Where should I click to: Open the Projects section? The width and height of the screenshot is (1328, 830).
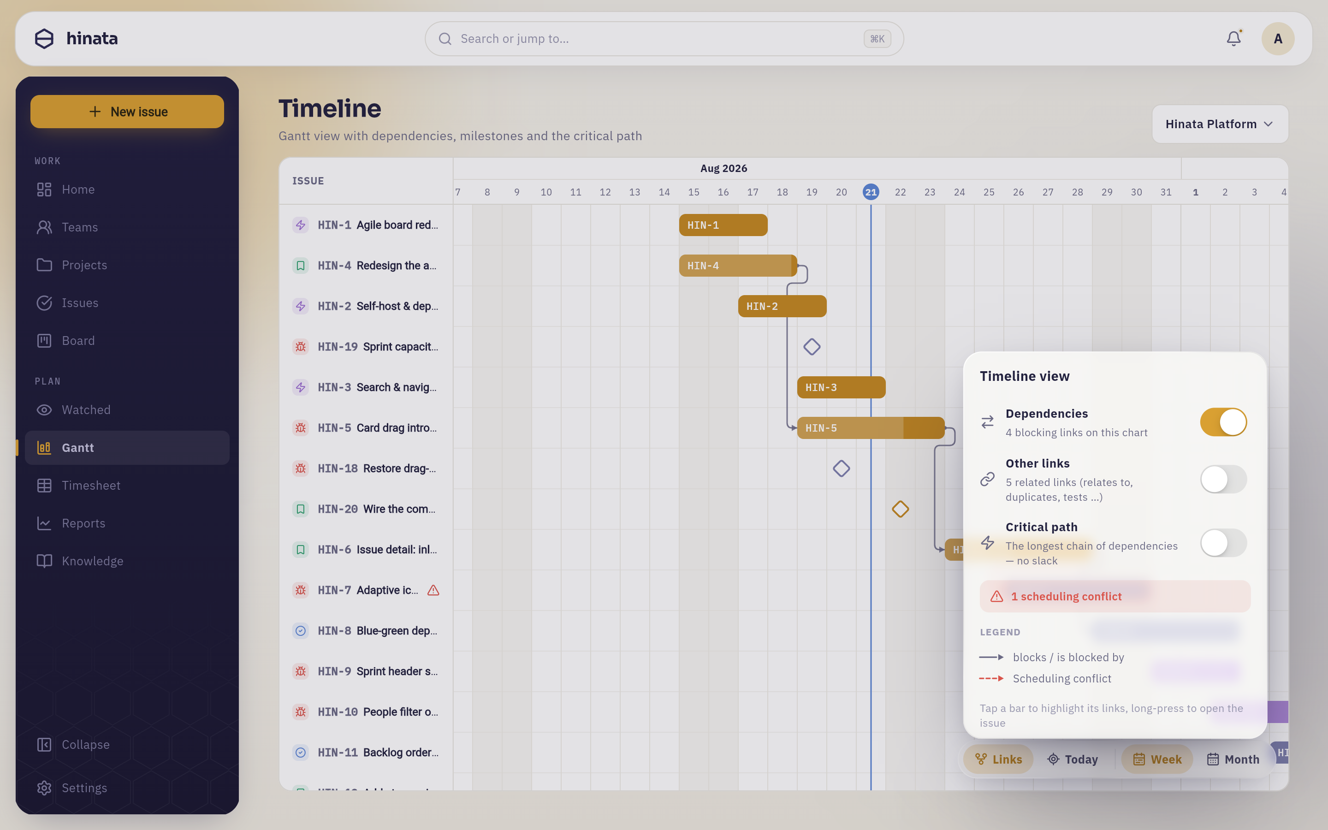click(127, 265)
